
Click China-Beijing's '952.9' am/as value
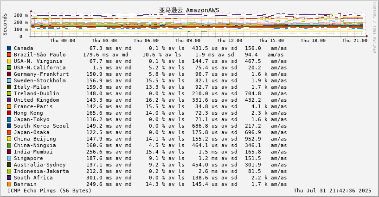click(253, 139)
